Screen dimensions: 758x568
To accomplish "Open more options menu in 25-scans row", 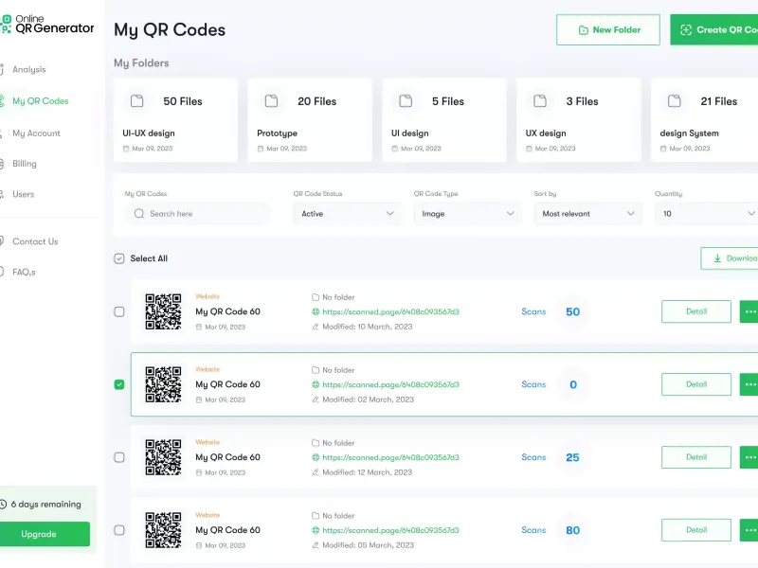I will click(749, 457).
